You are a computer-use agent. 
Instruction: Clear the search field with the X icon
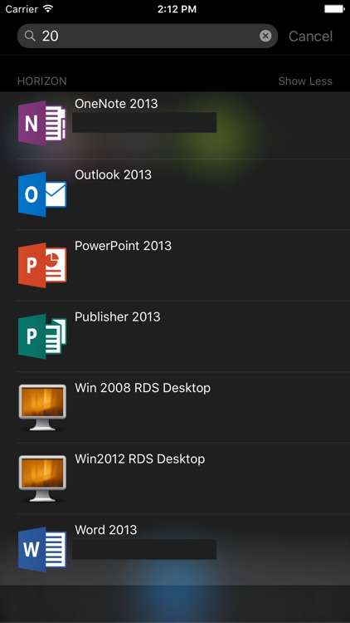coord(265,37)
